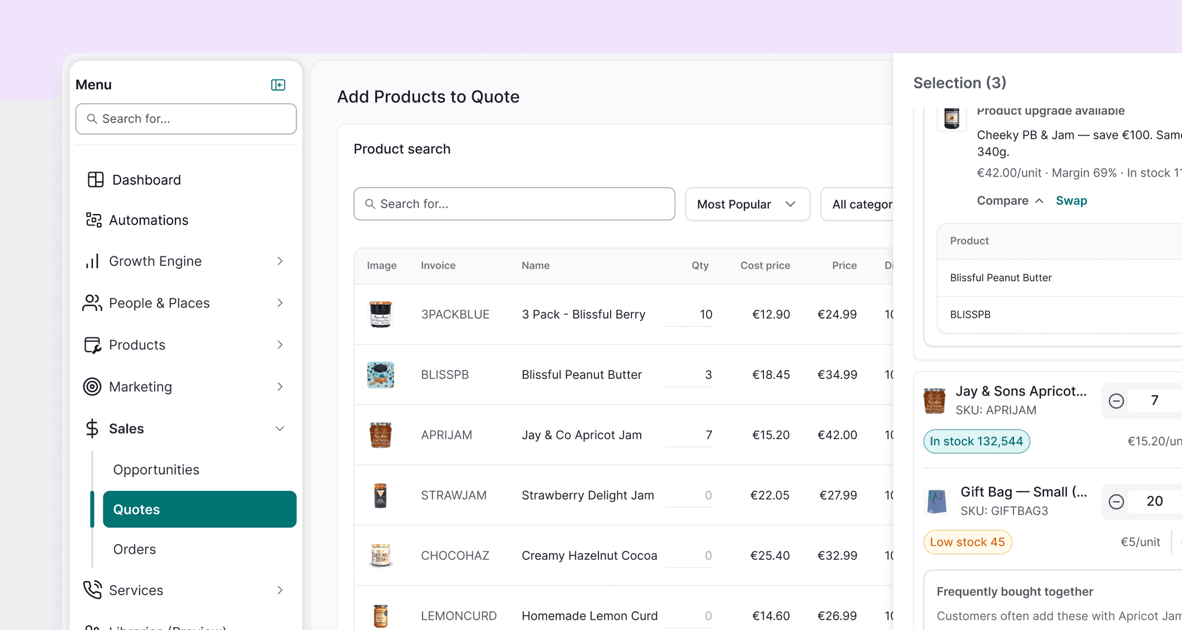Image resolution: width=1182 pixels, height=630 pixels.
Task: Select the Quotes menu item
Action: (x=200, y=509)
